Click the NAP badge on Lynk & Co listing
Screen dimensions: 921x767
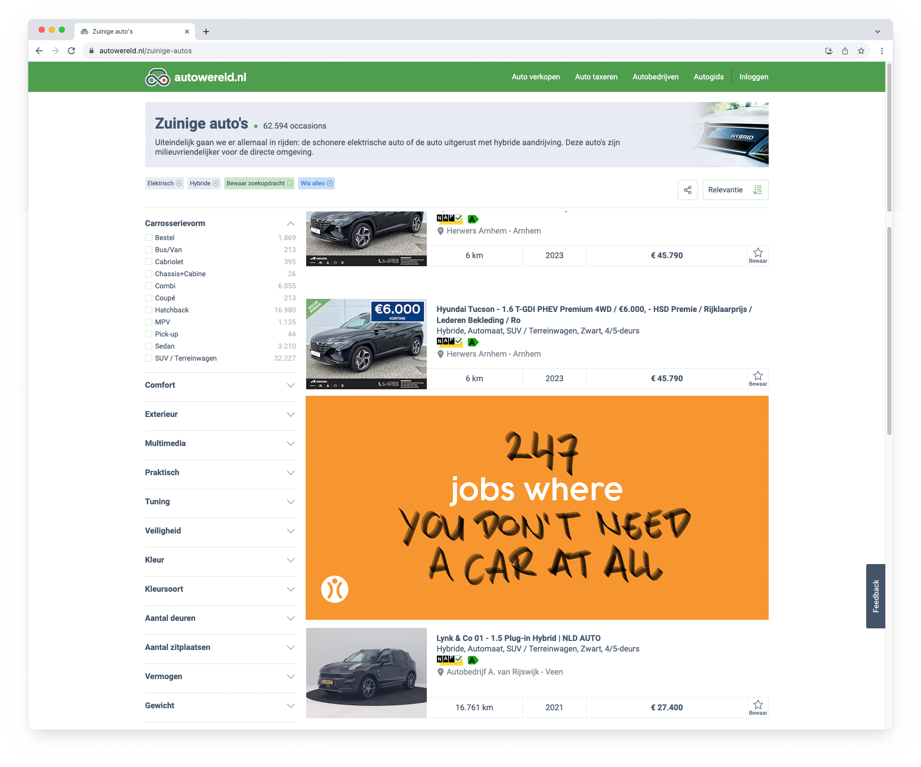(x=449, y=660)
